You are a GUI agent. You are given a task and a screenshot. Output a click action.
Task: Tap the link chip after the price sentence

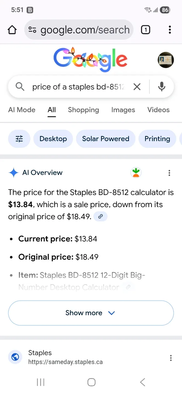(x=100, y=216)
